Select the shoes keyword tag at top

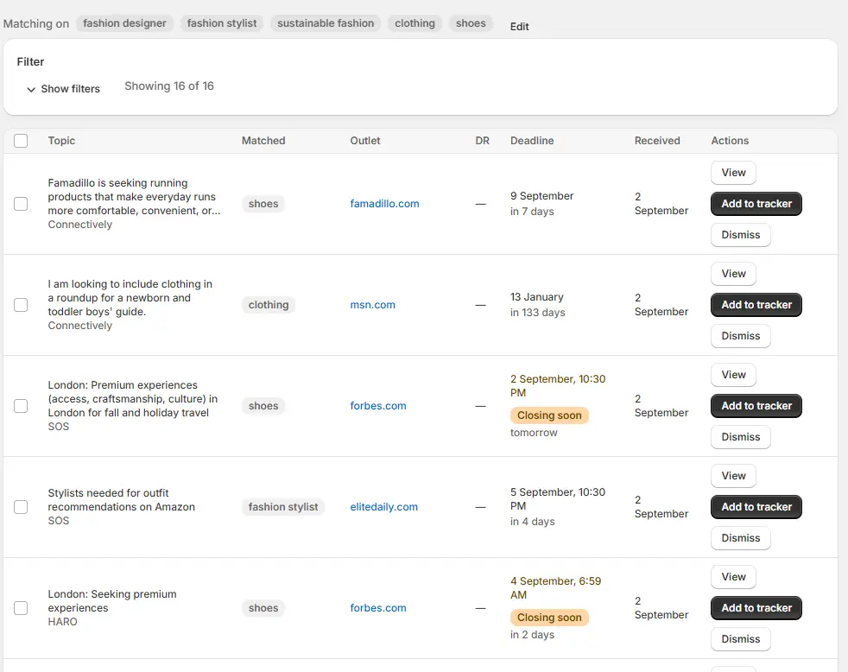point(471,23)
